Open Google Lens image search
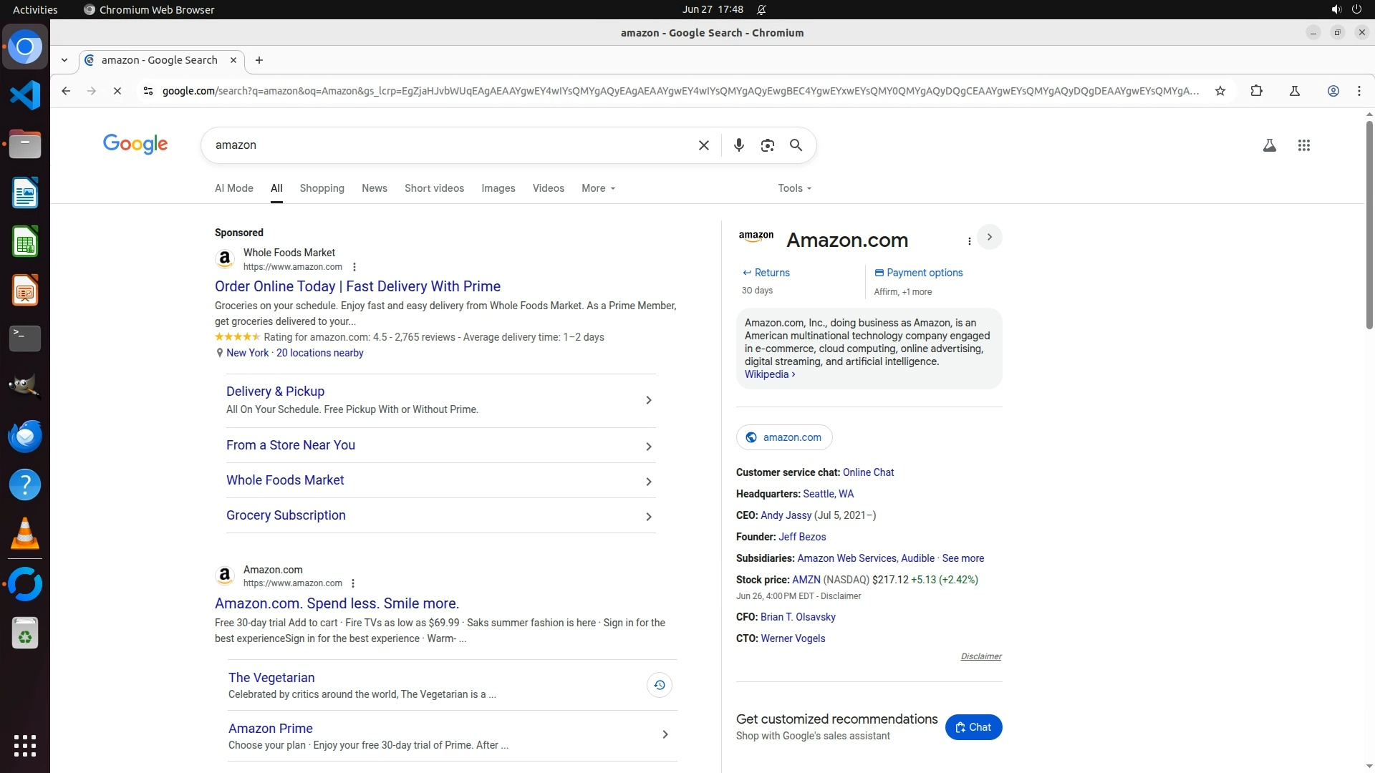The image size is (1375, 773). tap(767, 145)
